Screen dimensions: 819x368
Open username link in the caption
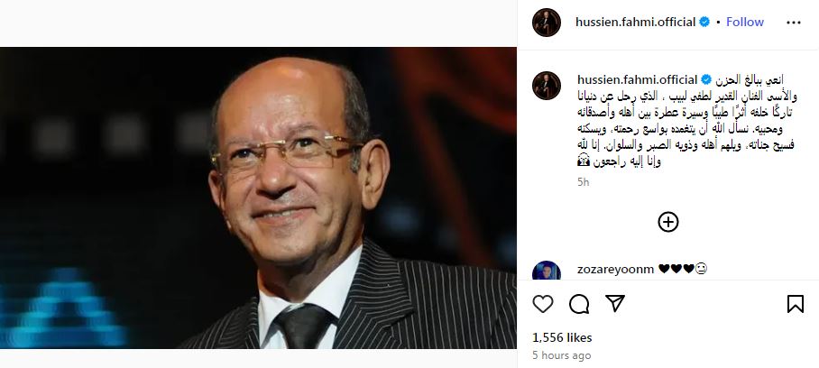[637, 80]
